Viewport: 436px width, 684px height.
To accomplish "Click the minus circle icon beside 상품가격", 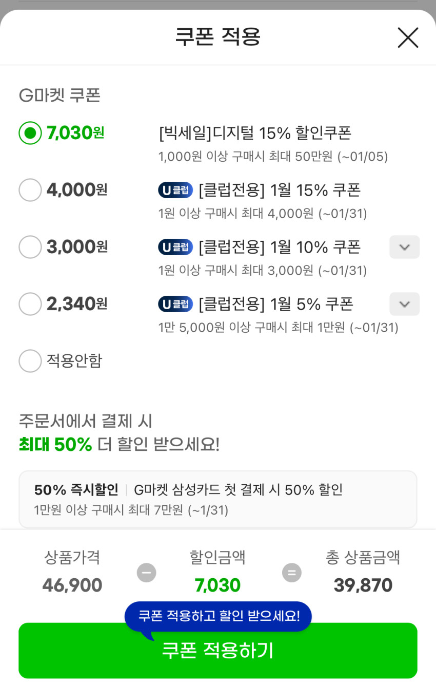I will tap(146, 573).
